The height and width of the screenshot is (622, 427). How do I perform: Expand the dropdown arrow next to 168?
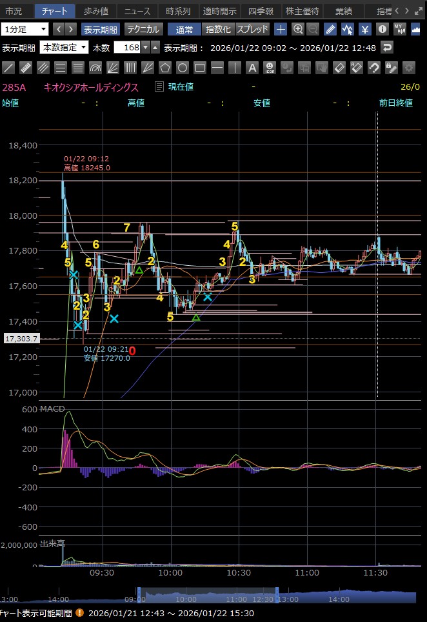pos(146,48)
